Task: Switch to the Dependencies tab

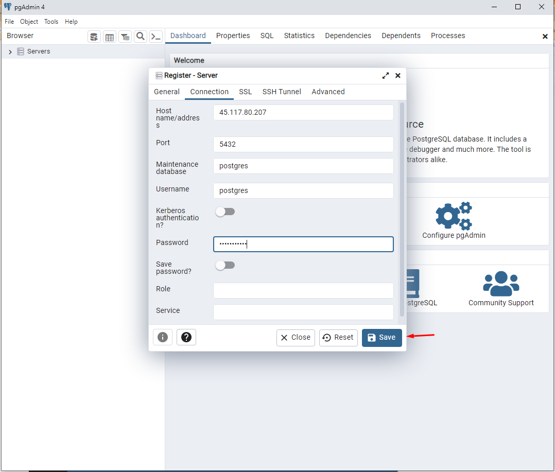Action: coord(348,36)
